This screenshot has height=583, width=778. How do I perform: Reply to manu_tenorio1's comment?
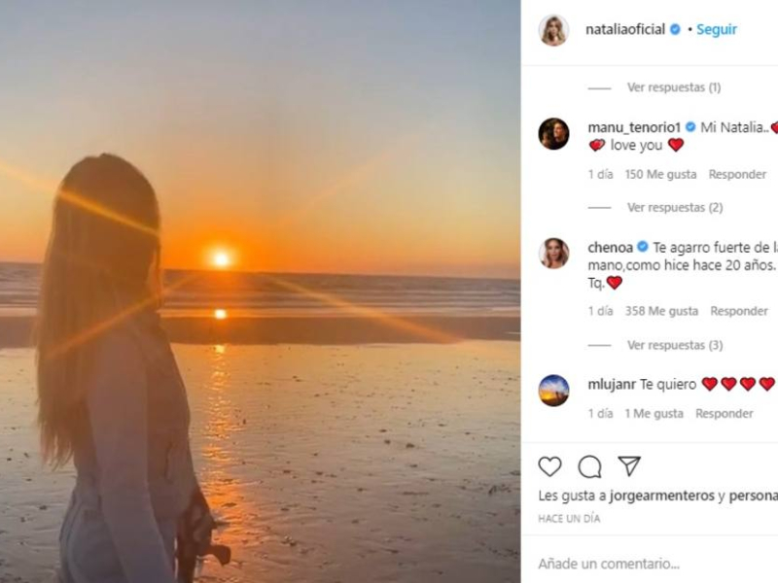737,175
